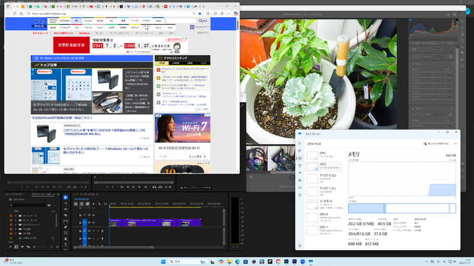Open the AKIBA site tab
The width and height of the screenshot is (474, 266).
point(100,21)
